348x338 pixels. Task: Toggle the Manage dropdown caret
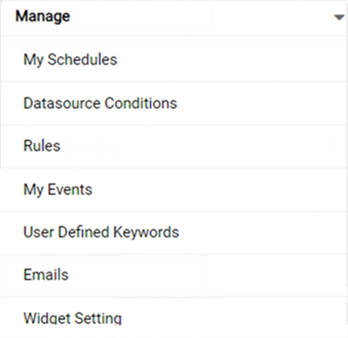click(339, 17)
